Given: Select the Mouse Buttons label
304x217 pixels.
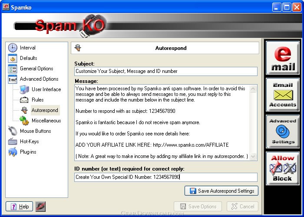Looking at the screenshot, I should (x=36, y=131).
